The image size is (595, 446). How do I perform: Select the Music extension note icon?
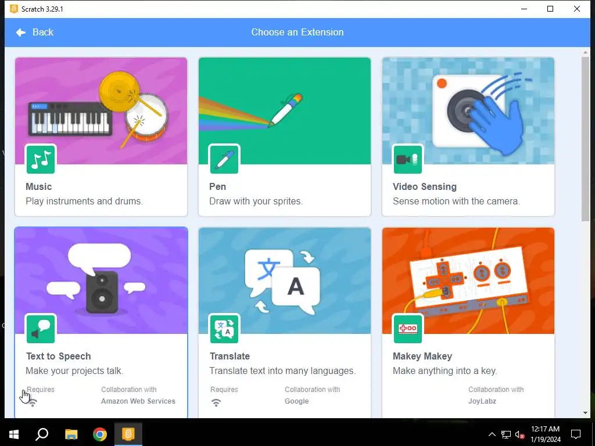pos(41,159)
